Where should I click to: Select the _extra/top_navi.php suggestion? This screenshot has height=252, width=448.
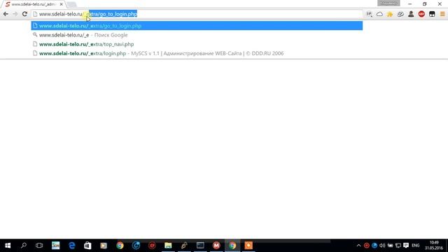(197, 44)
